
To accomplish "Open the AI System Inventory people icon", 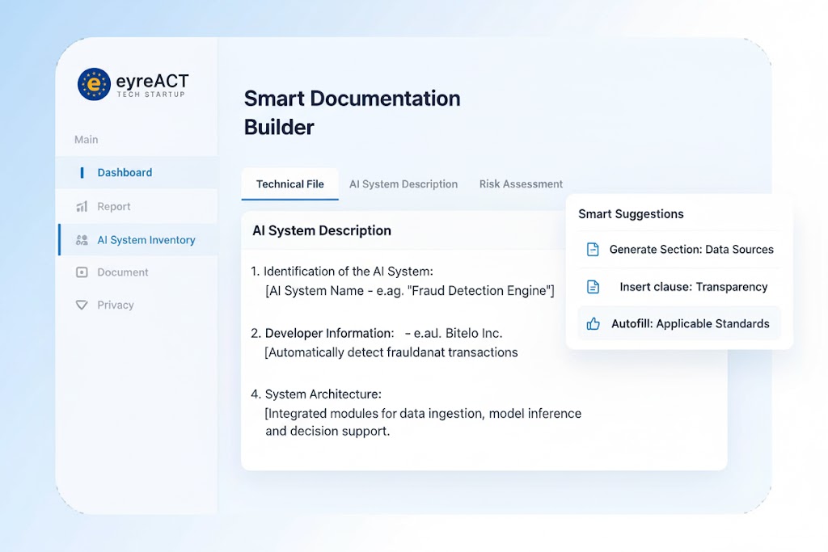I will coord(80,239).
